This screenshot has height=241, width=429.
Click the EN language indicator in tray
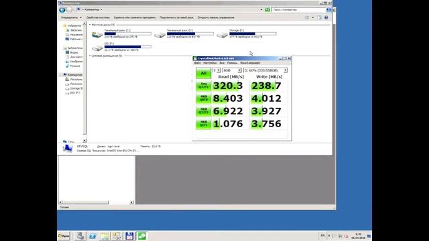pos(322,236)
